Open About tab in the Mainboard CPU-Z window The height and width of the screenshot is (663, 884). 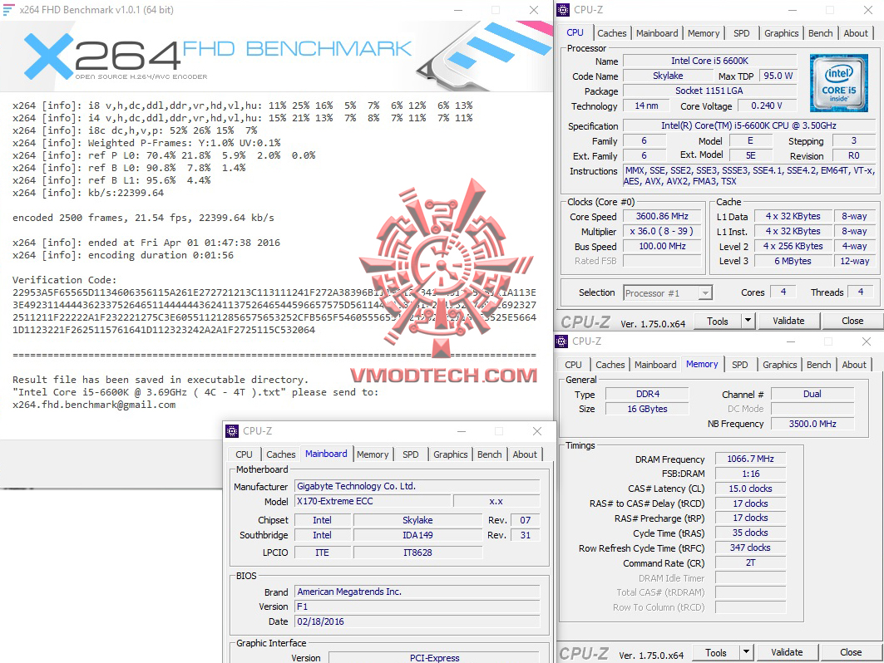click(524, 454)
